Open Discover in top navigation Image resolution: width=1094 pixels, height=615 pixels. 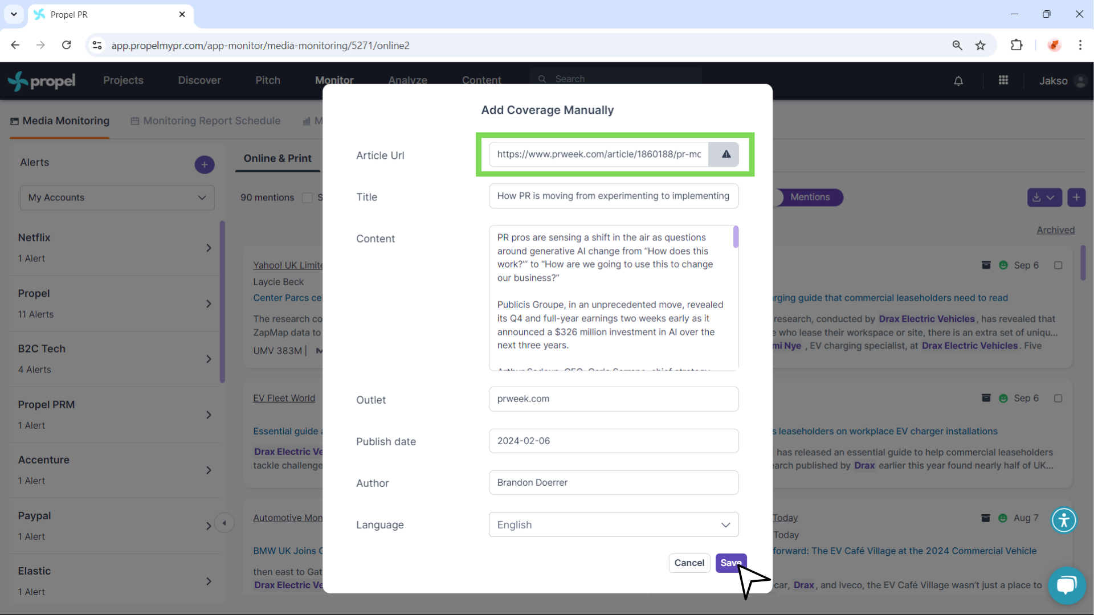tap(199, 80)
